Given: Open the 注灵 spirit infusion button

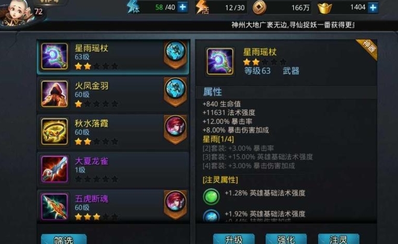Looking at the screenshot, I should [x=339, y=239].
